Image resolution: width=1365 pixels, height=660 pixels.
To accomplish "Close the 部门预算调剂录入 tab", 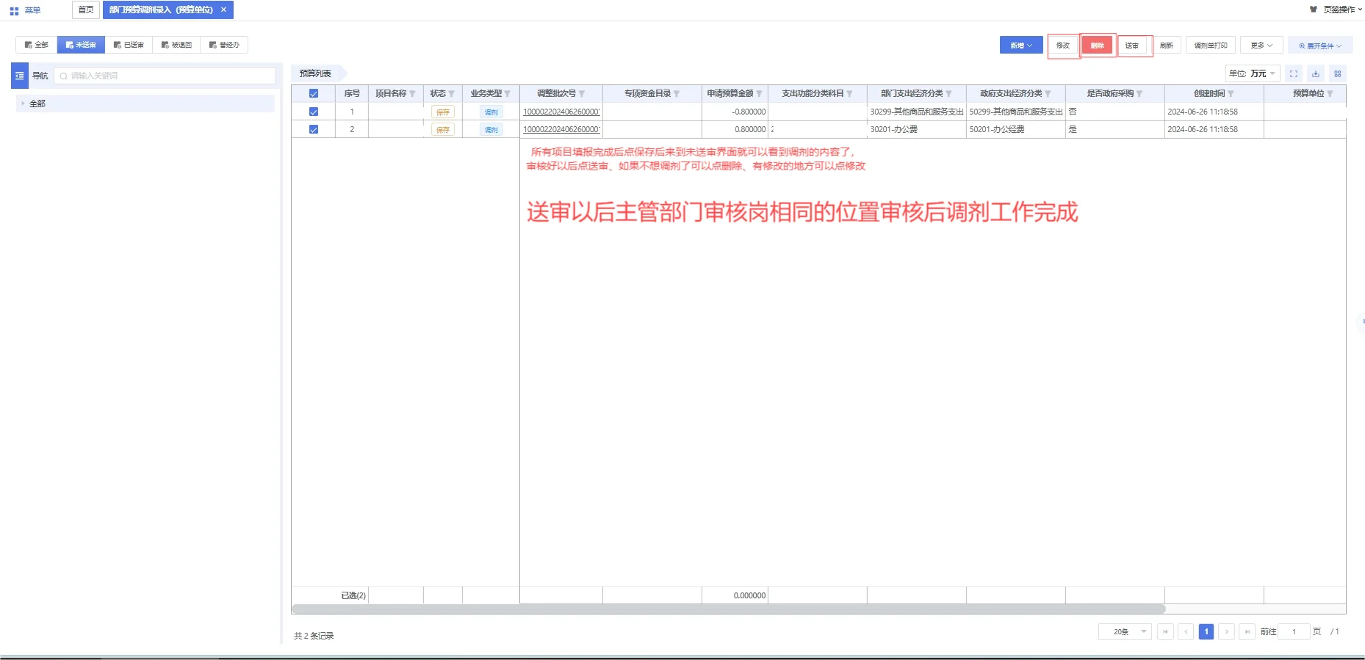I will [x=223, y=10].
